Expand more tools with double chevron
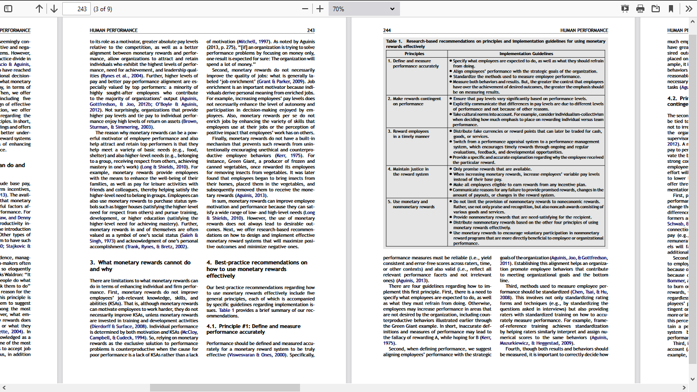This screenshot has height=392, width=697. 688,8
